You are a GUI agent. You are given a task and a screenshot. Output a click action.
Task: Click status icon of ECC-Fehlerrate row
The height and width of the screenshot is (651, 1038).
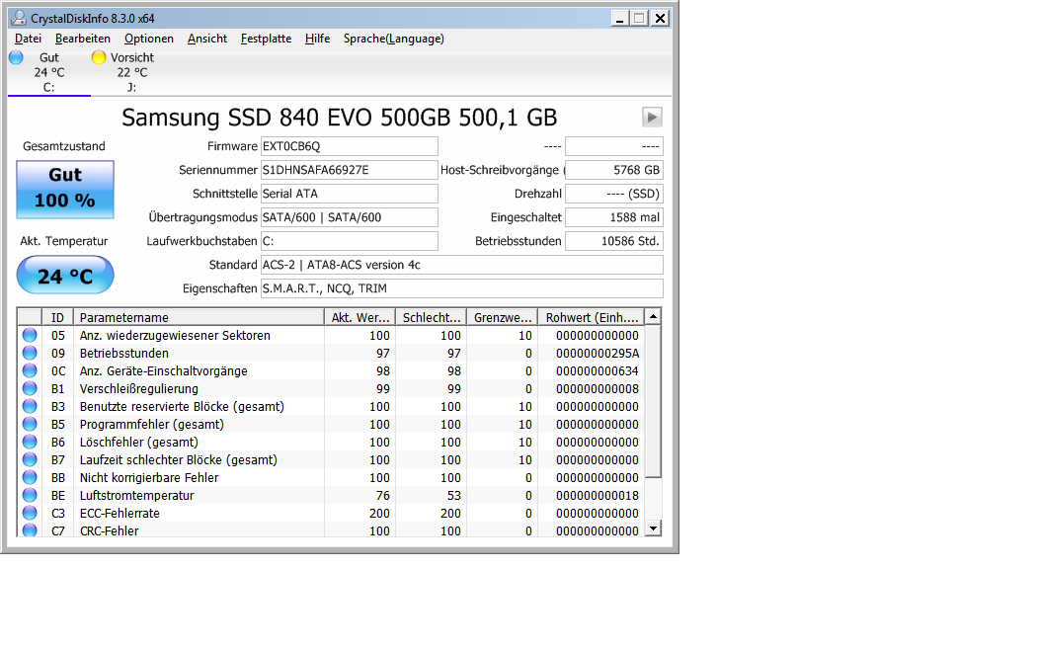click(x=30, y=514)
